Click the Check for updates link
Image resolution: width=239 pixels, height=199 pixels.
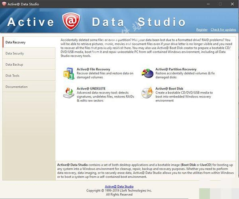(x=223, y=29)
